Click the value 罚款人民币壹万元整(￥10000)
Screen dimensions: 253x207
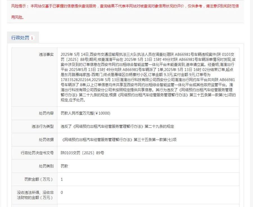[85, 113]
